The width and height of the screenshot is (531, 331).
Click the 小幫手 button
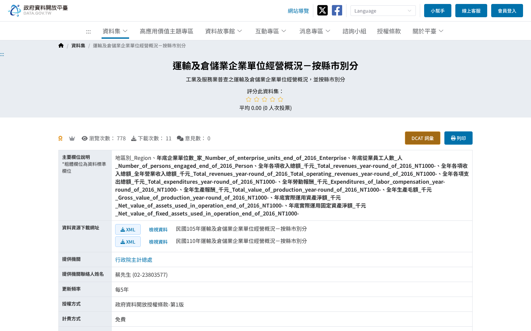click(438, 11)
